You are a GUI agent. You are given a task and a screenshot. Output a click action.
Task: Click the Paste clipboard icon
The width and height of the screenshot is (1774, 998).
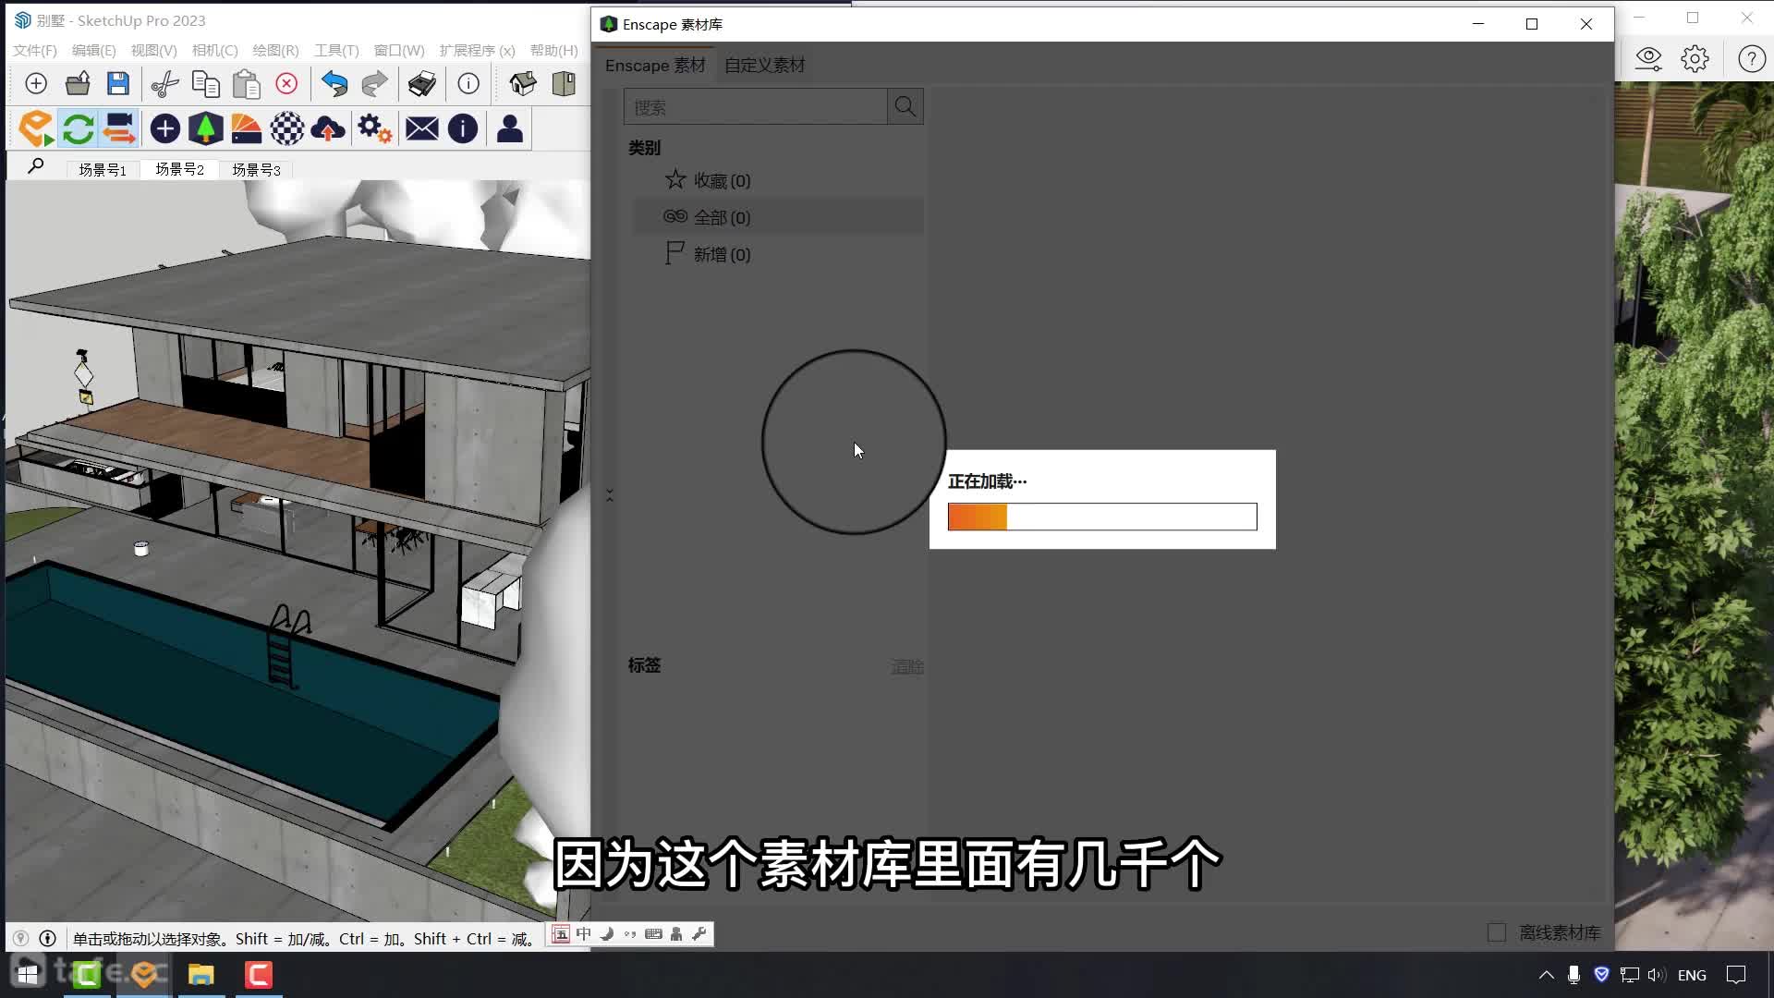point(246,84)
